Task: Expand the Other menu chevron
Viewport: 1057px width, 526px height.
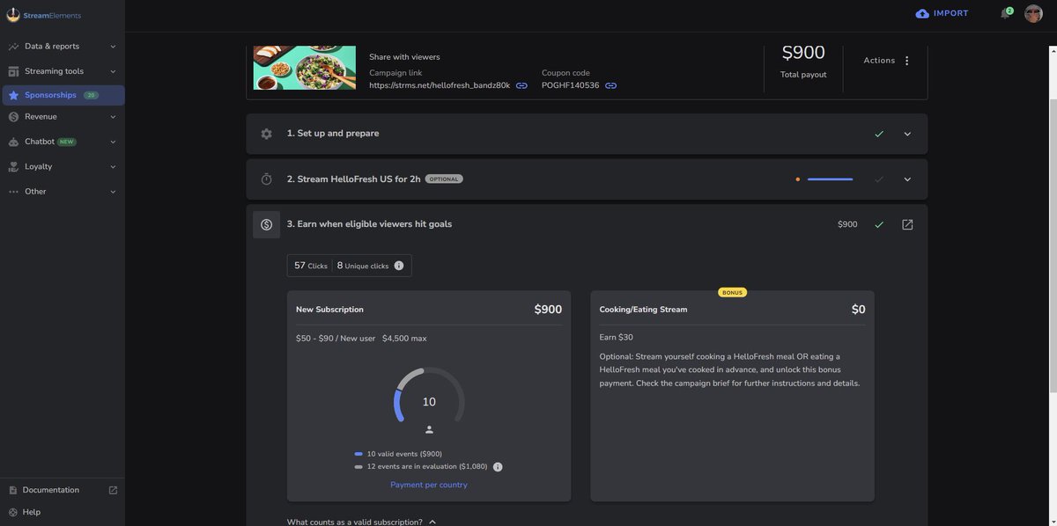Action: click(x=113, y=192)
